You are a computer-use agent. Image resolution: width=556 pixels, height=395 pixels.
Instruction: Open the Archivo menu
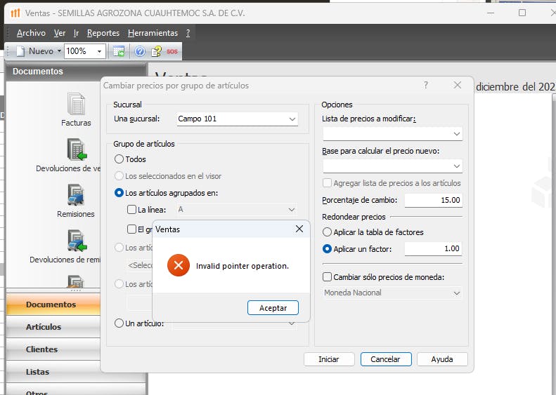click(x=31, y=33)
